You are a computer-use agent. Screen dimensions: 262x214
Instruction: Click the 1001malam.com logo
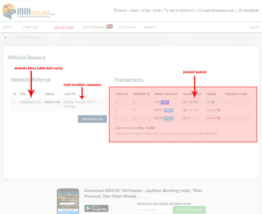pyautogui.click(x=29, y=11)
